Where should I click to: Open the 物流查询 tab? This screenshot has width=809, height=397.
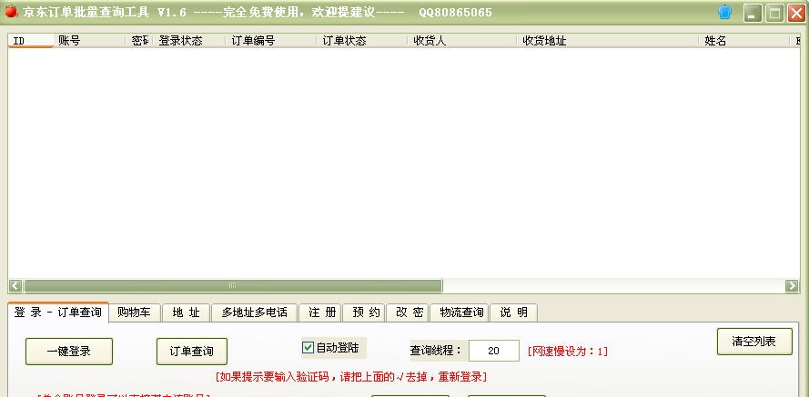[x=460, y=313]
